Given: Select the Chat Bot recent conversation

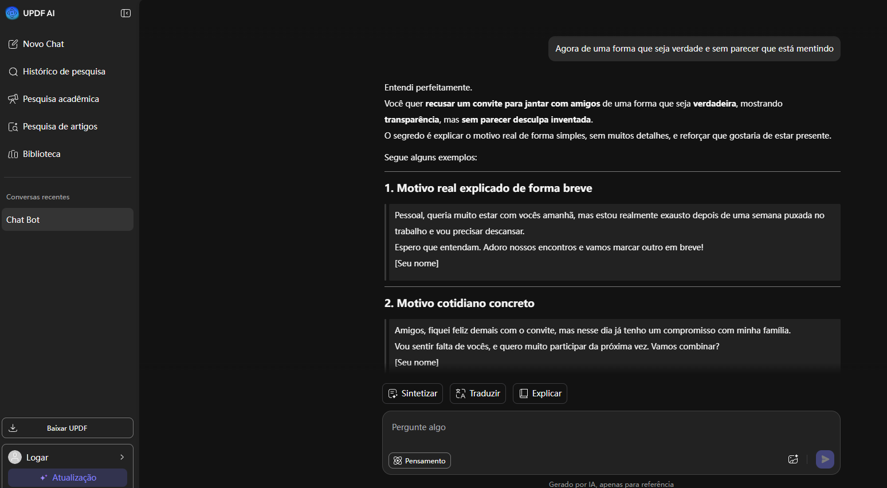Looking at the screenshot, I should [68, 219].
